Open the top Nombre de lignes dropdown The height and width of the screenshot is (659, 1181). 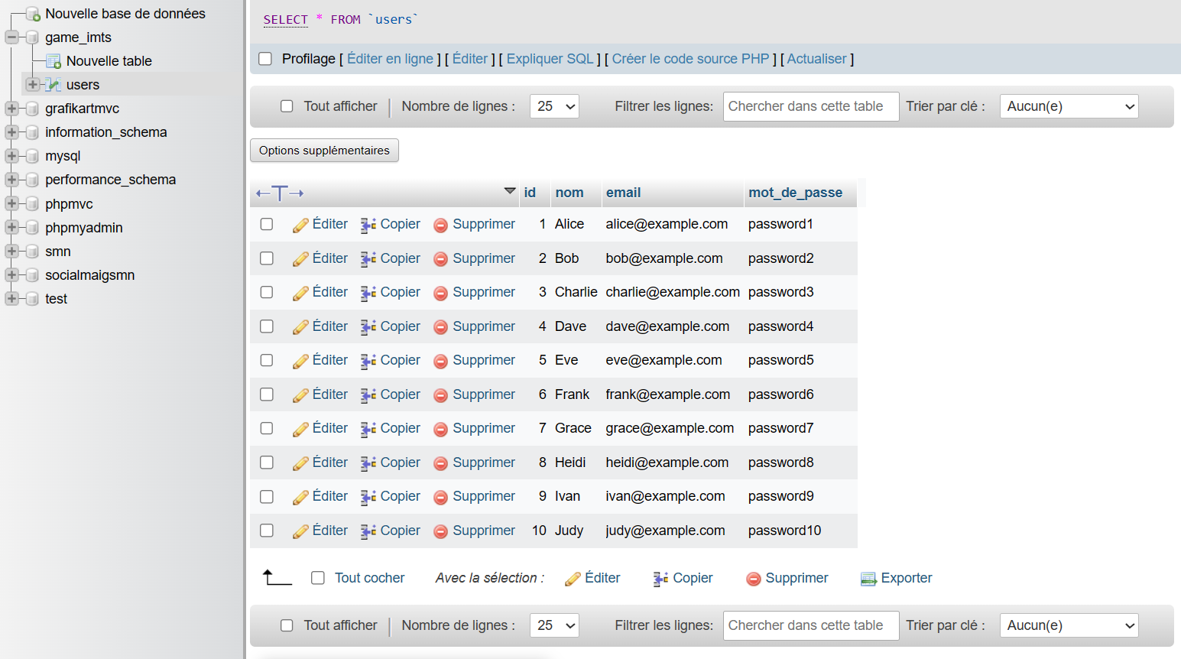[x=554, y=106]
